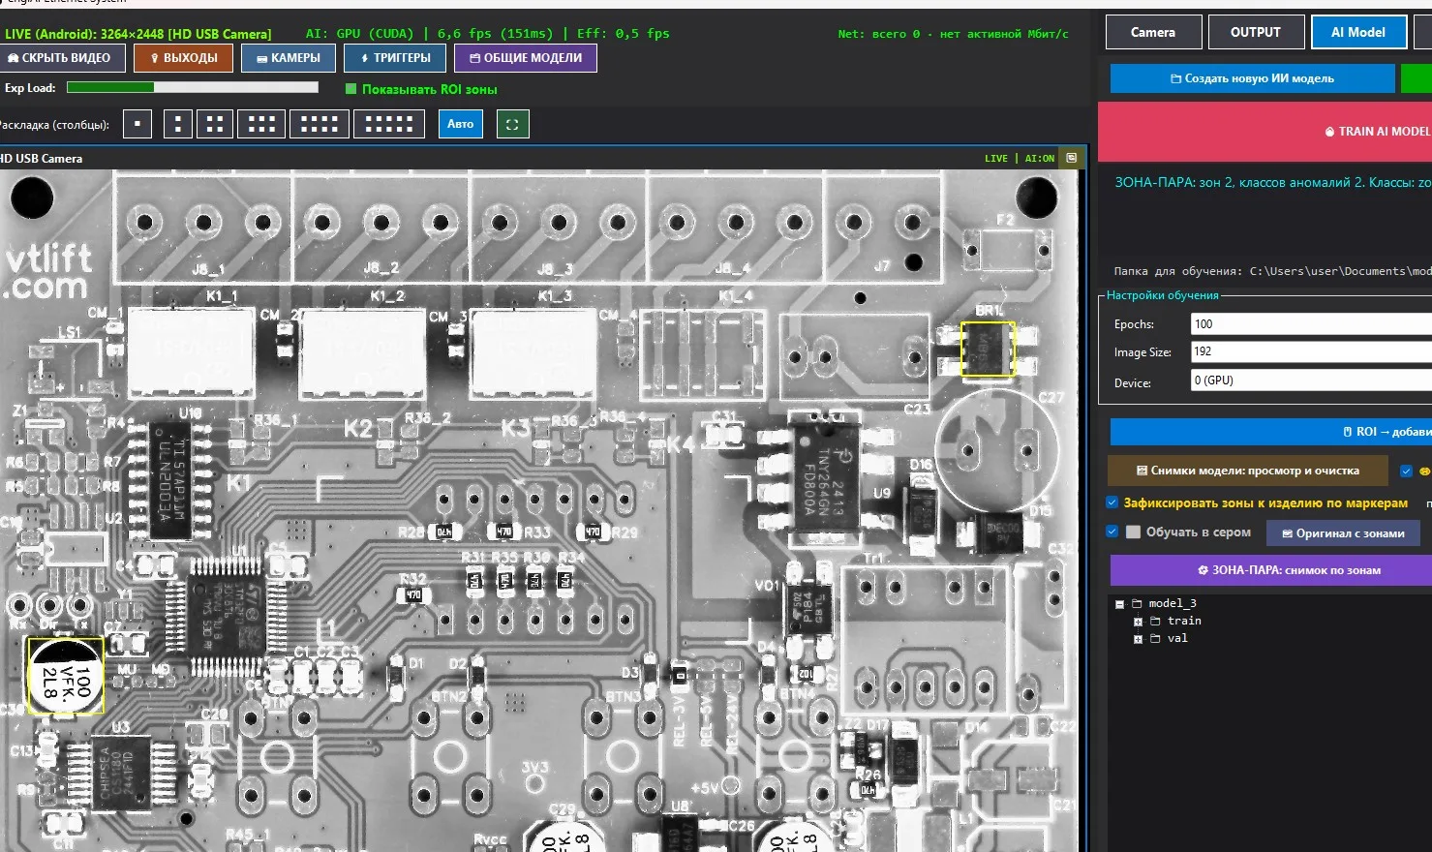Expand the val folder node
Viewport: 1432px width, 852px height.
(x=1139, y=639)
